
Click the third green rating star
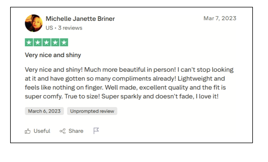coord(47,42)
